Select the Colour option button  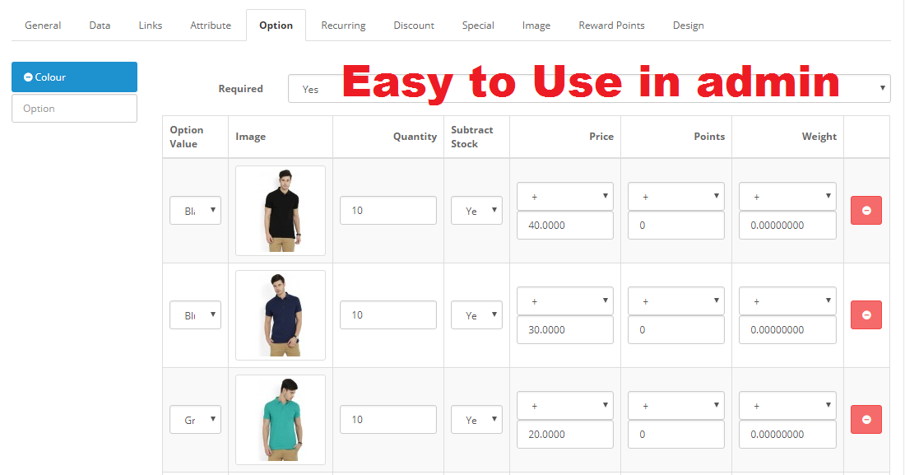tap(74, 77)
